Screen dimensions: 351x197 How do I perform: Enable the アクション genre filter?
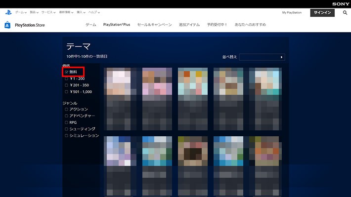(66, 109)
